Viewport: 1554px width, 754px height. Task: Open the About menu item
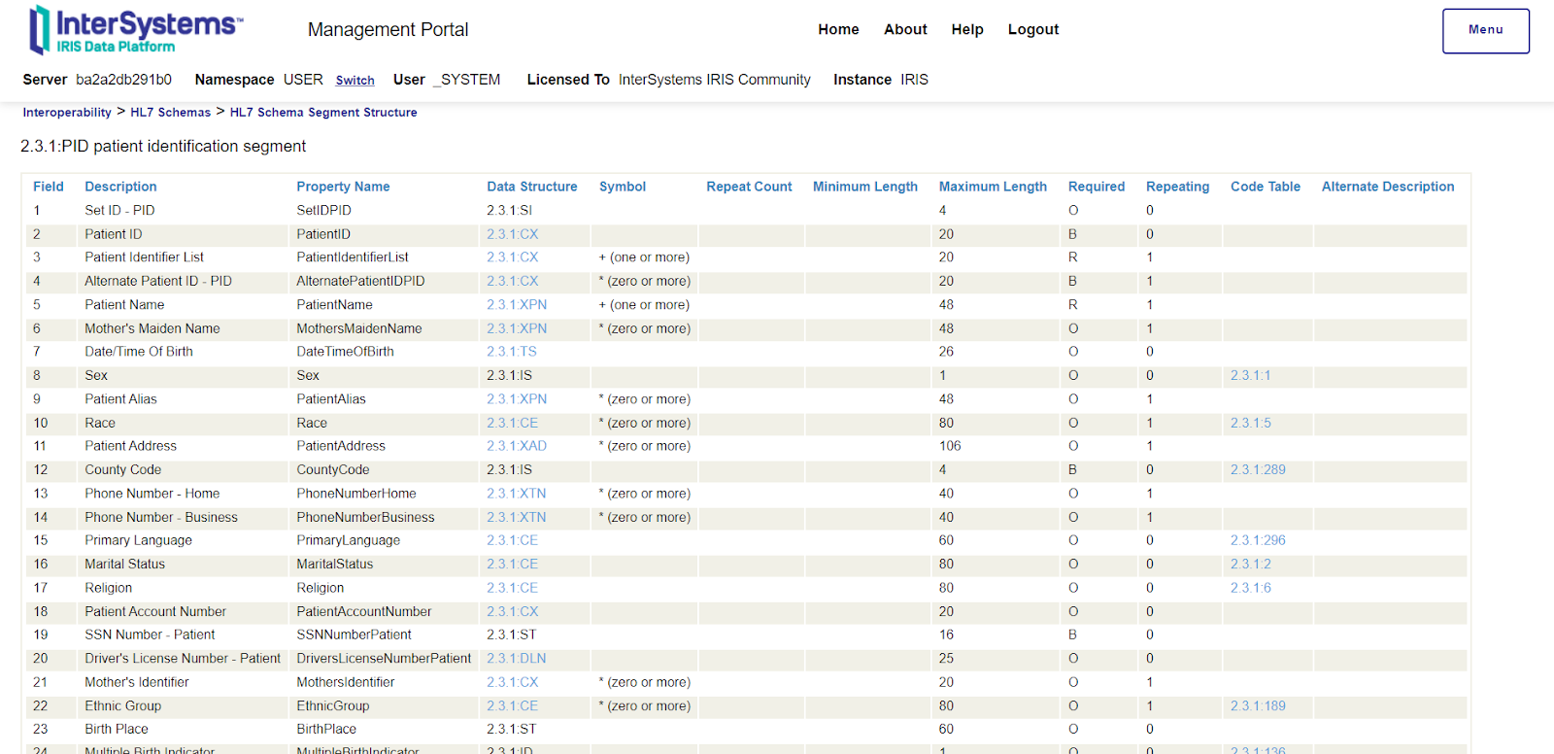pyautogui.click(x=905, y=29)
